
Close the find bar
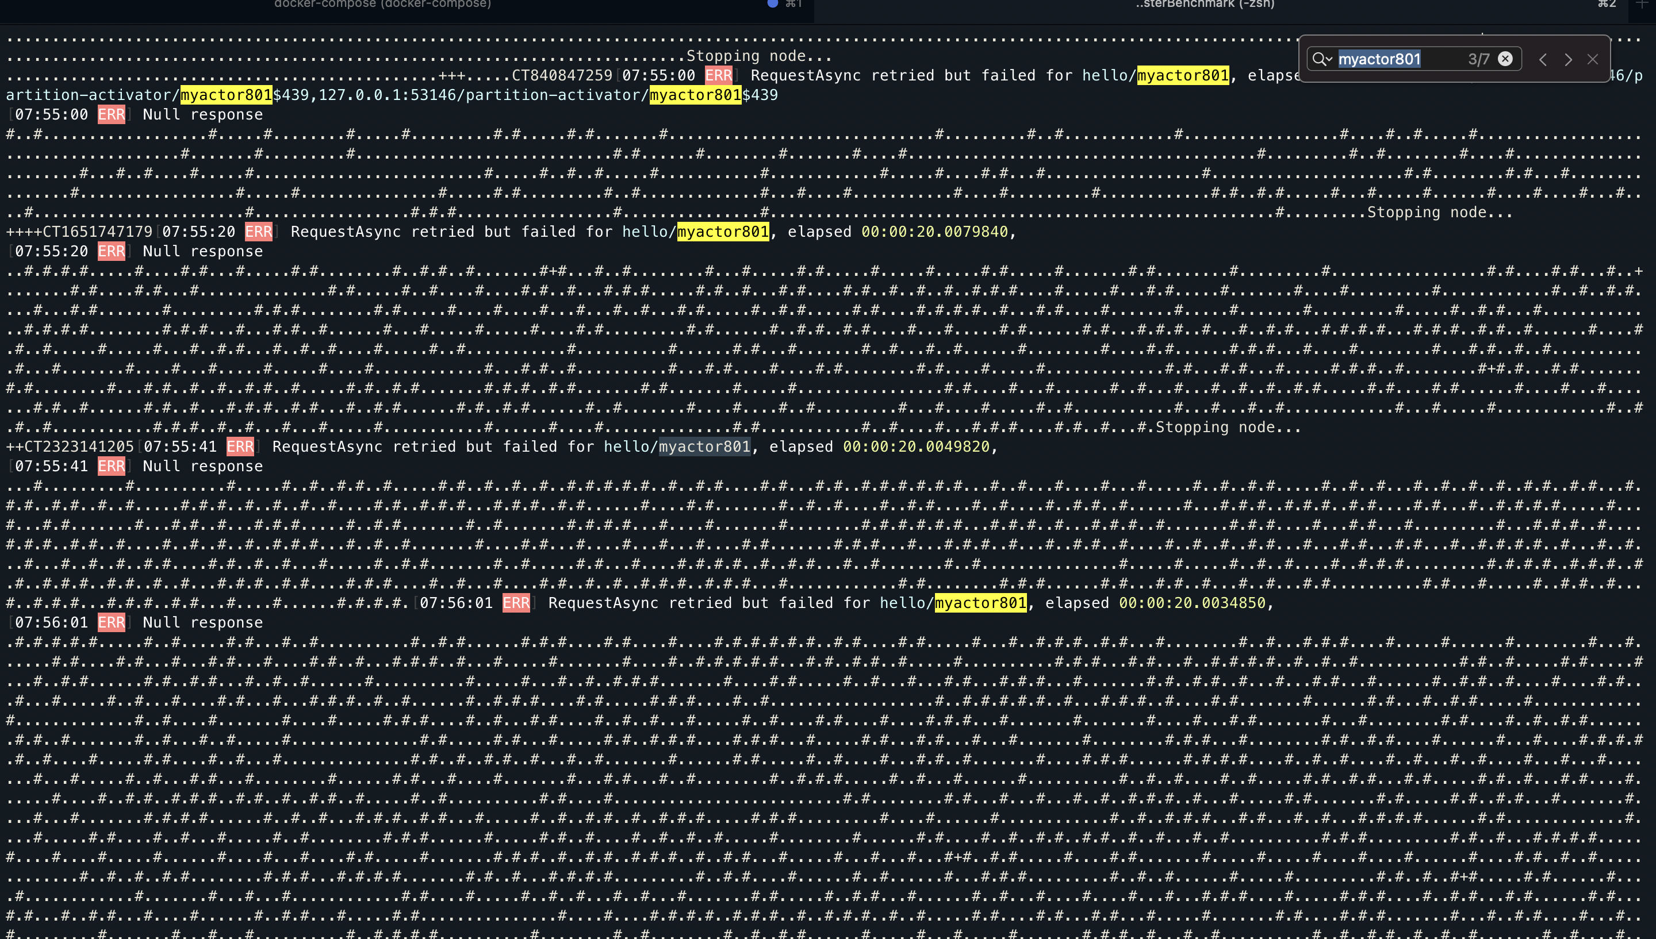[1593, 60]
